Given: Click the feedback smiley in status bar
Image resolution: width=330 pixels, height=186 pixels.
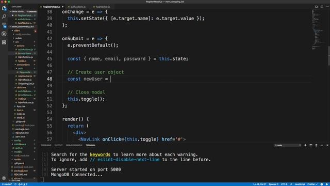Looking at the screenshot, I should (322, 184).
